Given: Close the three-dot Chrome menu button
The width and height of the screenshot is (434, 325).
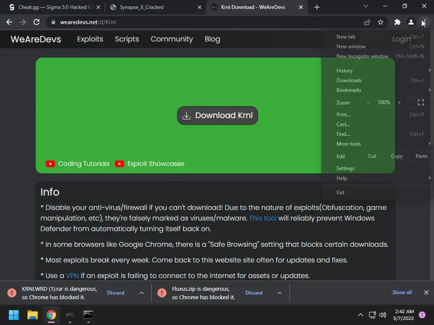Looking at the screenshot, I should click(x=424, y=22).
